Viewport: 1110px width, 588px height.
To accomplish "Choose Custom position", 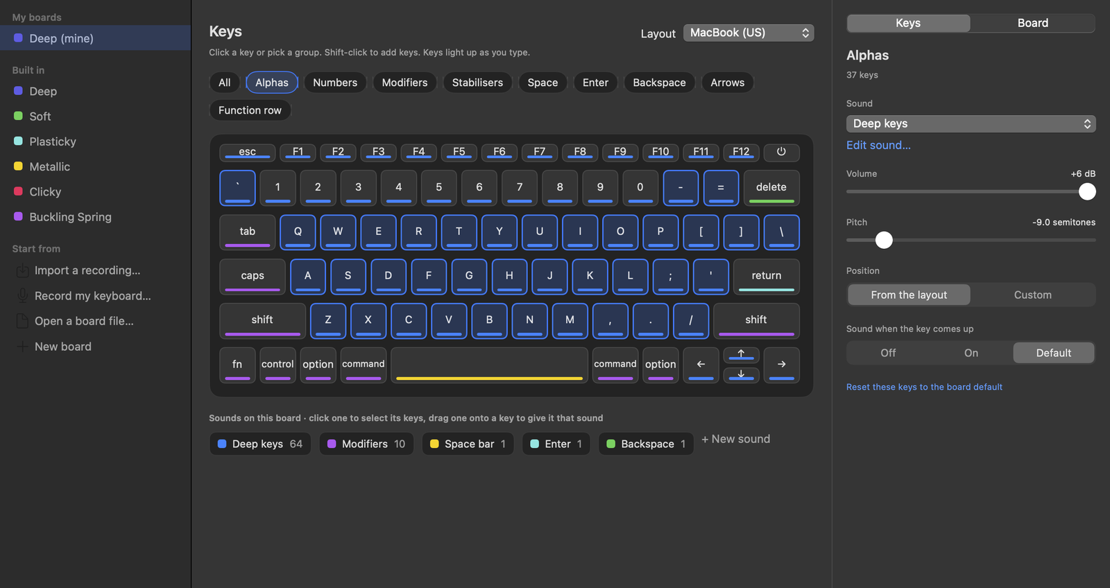I will 1033,295.
